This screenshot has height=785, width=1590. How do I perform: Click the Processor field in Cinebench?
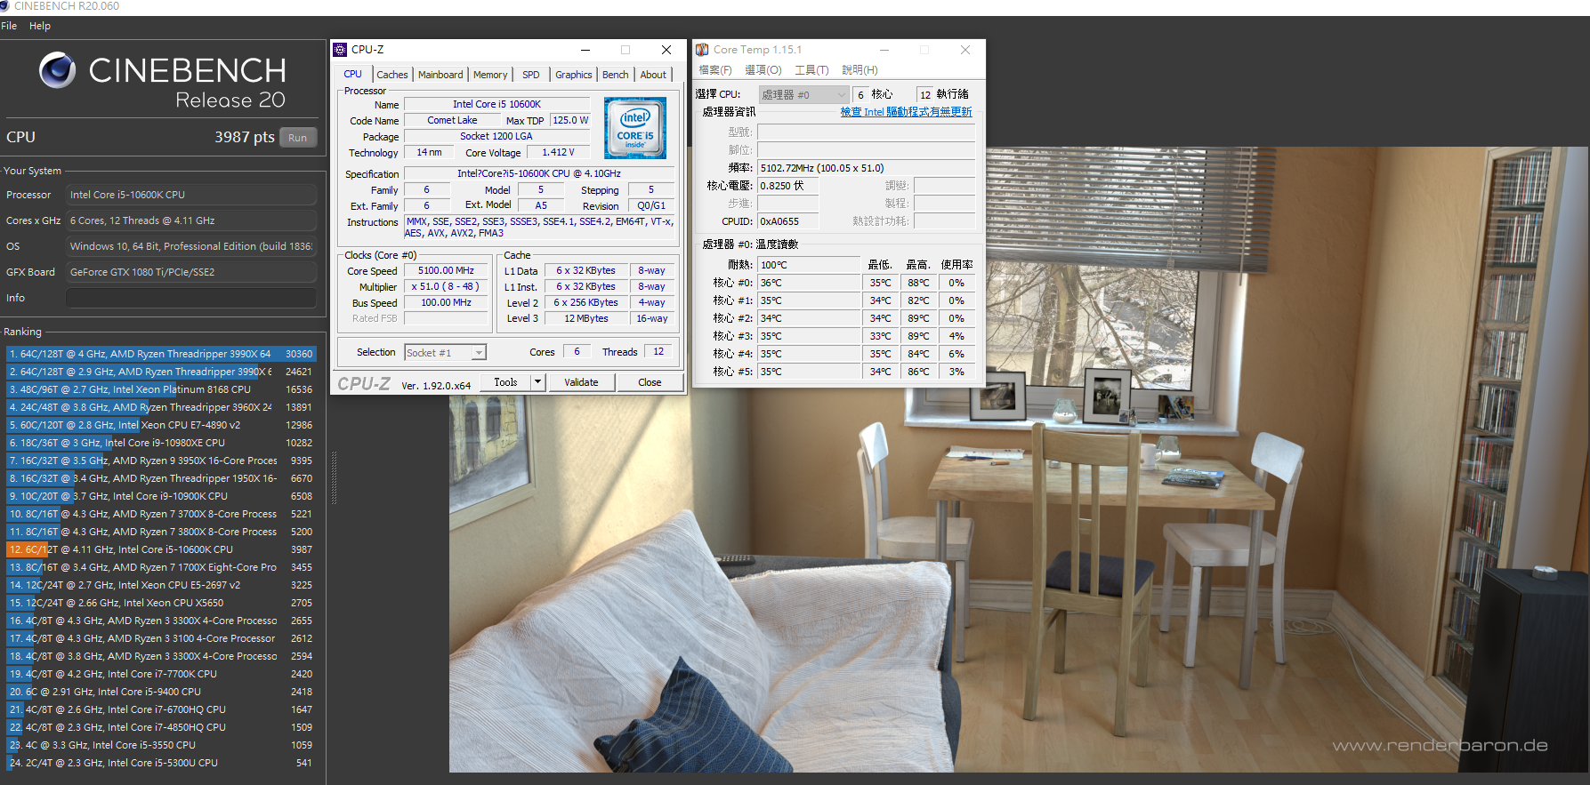tap(191, 195)
